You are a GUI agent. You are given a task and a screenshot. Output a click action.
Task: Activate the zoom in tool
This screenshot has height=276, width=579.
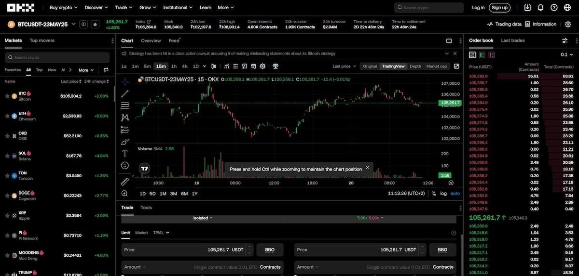click(125, 193)
